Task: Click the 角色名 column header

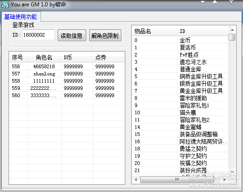Action: [44, 57]
